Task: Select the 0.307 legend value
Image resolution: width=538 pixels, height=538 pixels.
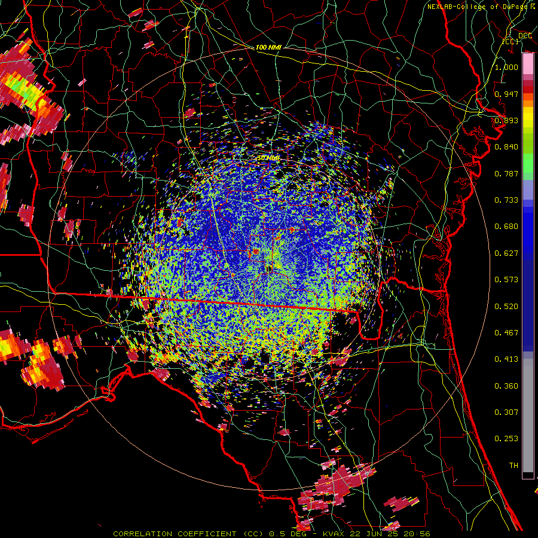Action: pyautogui.click(x=506, y=412)
